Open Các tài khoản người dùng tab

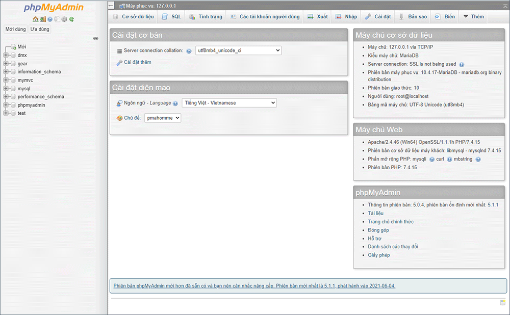tap(265, 17)
